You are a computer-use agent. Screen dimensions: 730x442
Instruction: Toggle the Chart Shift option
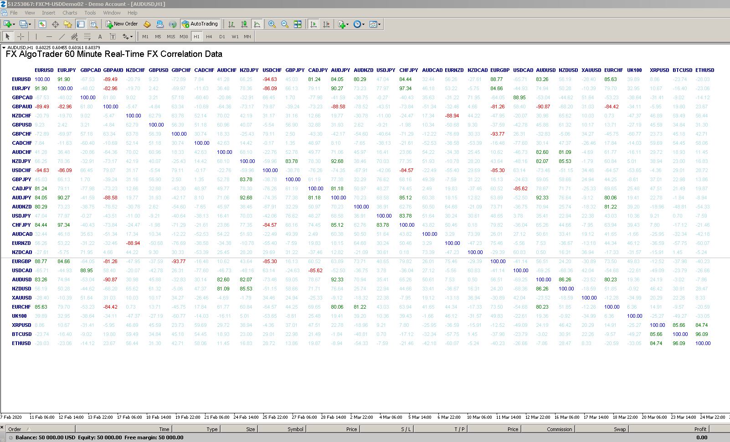tap(326, 24)
